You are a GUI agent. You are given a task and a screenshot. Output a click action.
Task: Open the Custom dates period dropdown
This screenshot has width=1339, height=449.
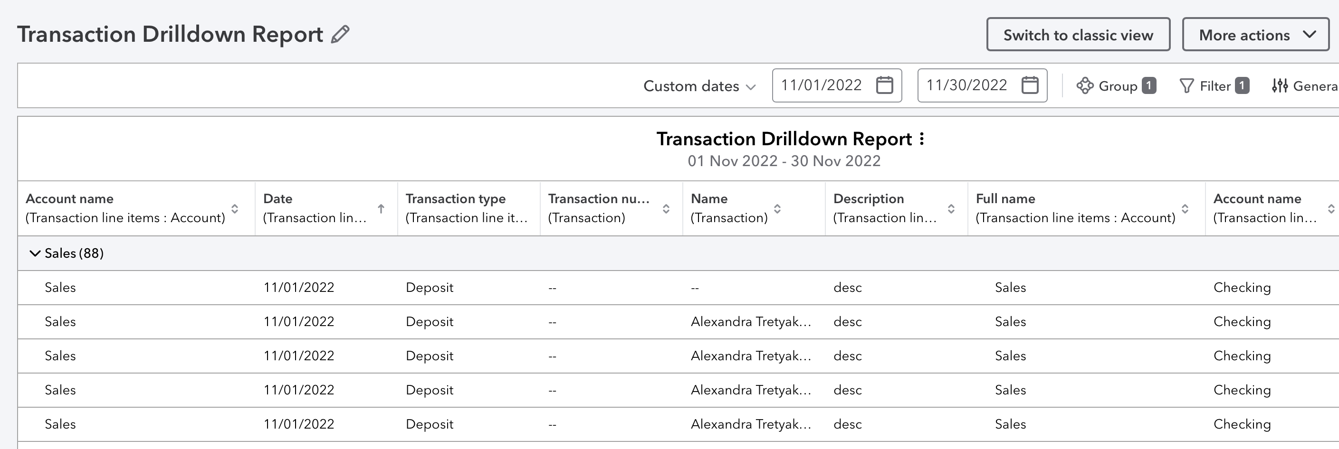(x=699, y=86)
